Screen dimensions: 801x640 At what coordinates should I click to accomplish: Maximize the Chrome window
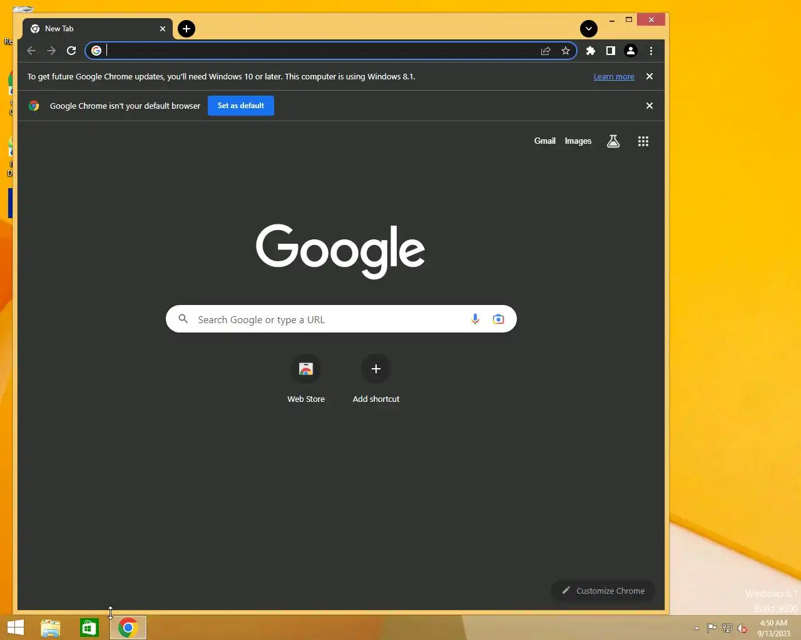pyautogui.click(x=629, y=20)
